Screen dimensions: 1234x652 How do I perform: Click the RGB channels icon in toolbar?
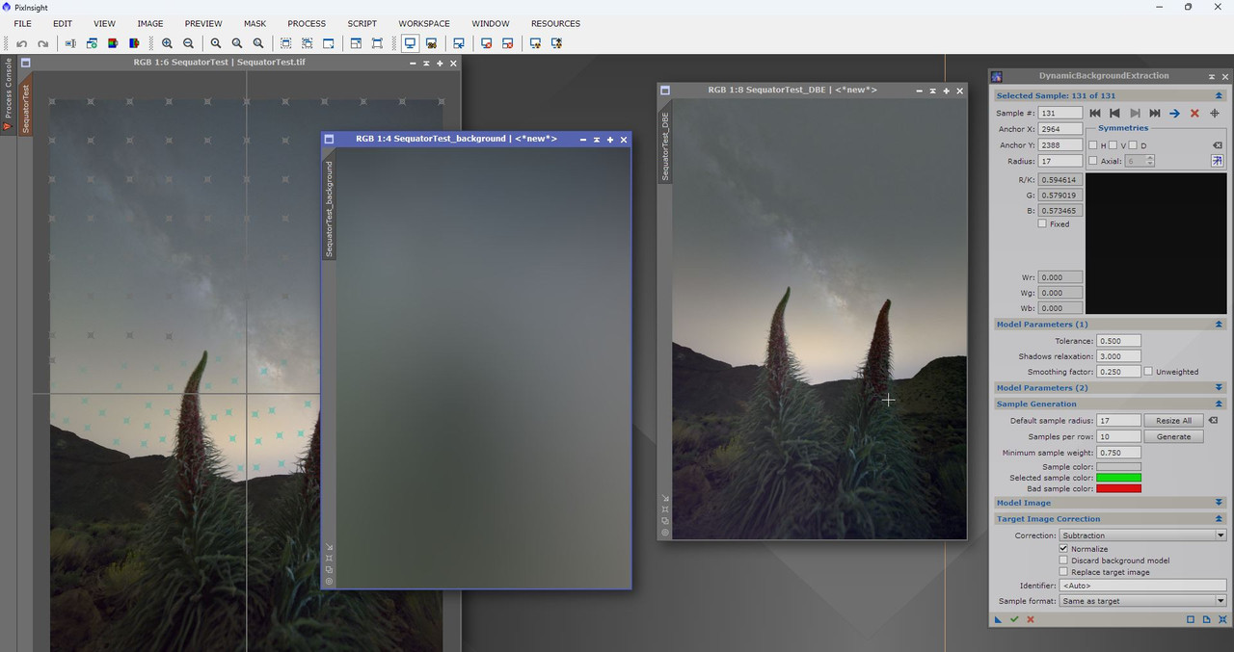pyautogui.click(x=113, y=43)
